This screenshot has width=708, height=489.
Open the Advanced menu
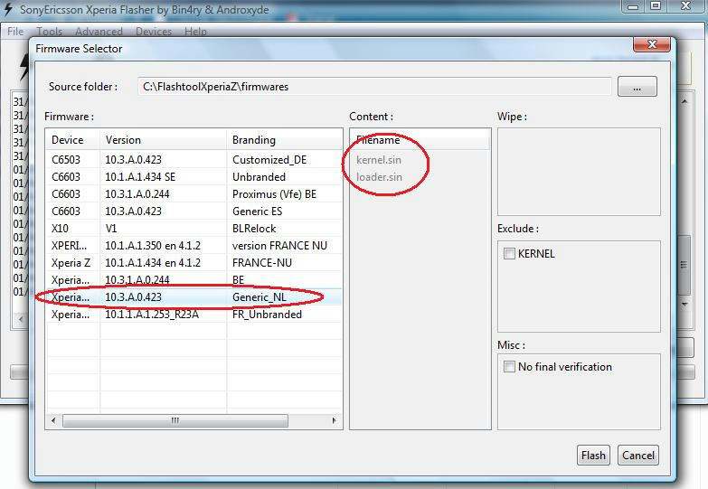[99, 32]
